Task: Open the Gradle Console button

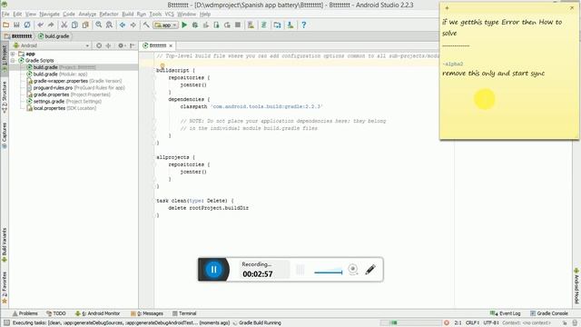Action: tap(548, 313)
